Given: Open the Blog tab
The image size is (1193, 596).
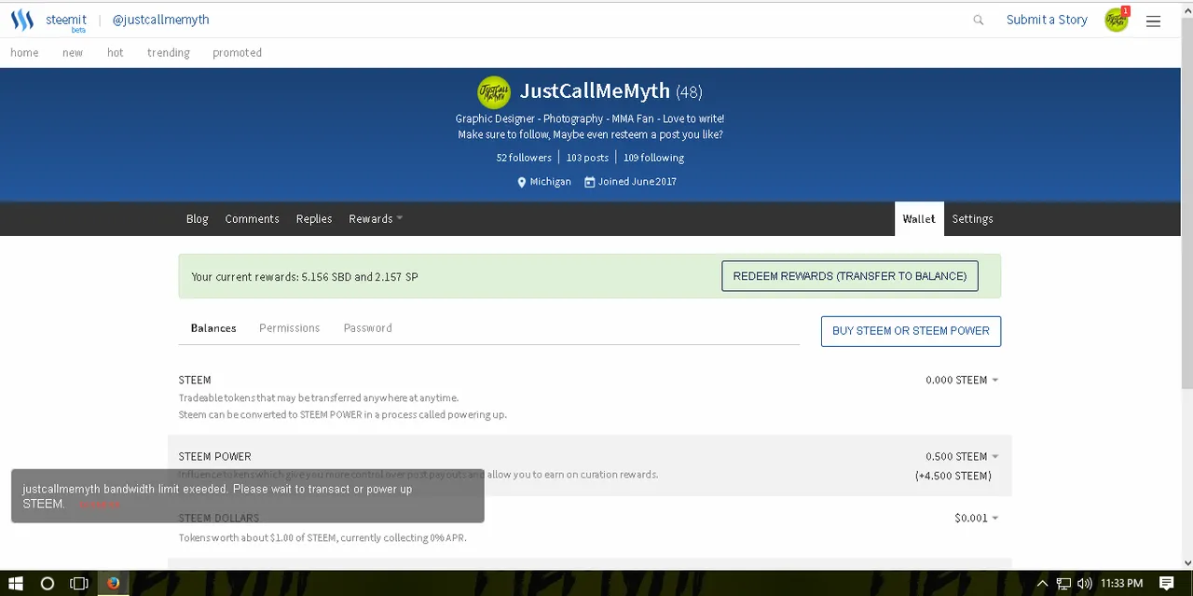Looking at the screenshot, I should point(198,219).
